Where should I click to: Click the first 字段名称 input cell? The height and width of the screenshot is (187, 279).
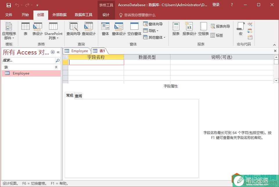(96, 62)
